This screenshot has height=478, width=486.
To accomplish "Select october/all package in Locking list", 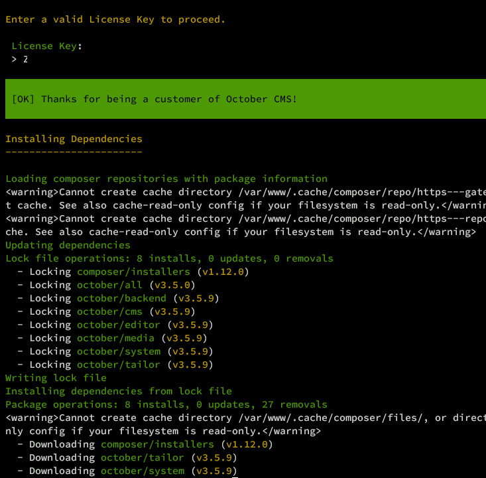I will 109,285.
